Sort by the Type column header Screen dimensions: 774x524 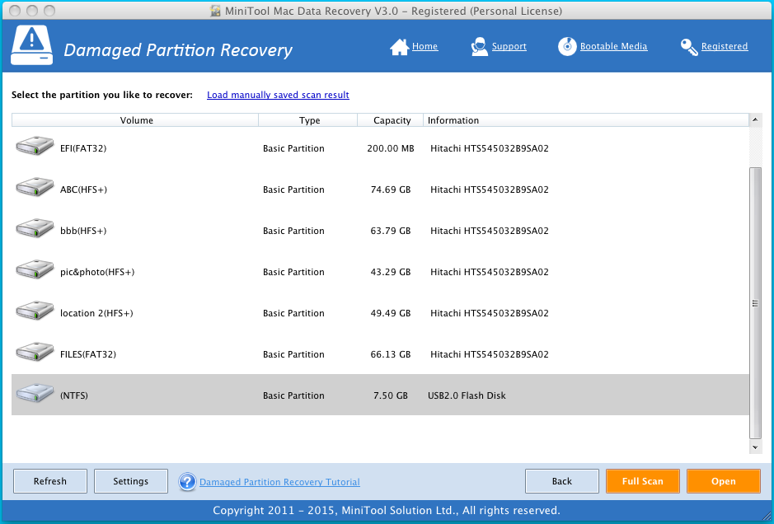[308, 120]
